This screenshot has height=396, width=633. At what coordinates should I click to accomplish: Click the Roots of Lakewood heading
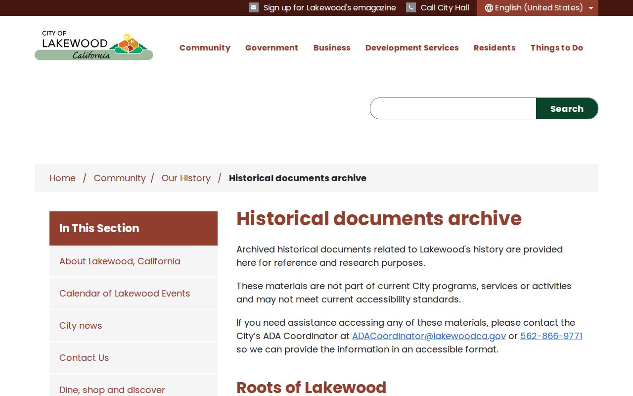[x=311, y=387]
